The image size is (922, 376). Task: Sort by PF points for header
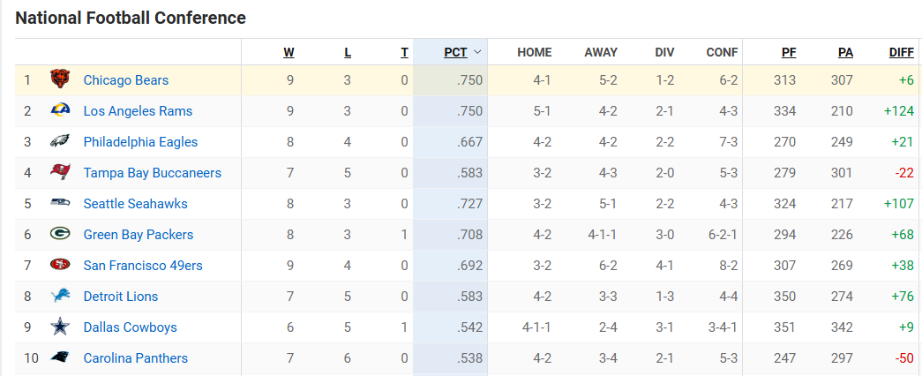789,52
